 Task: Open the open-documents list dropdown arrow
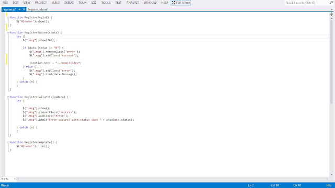(331, 9)
